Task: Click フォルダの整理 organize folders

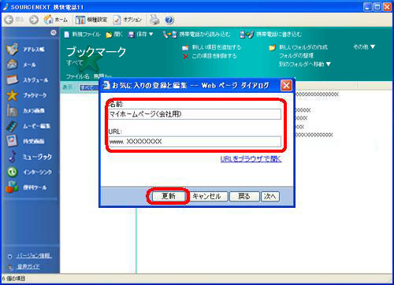Action: click(x=296, y=56)
